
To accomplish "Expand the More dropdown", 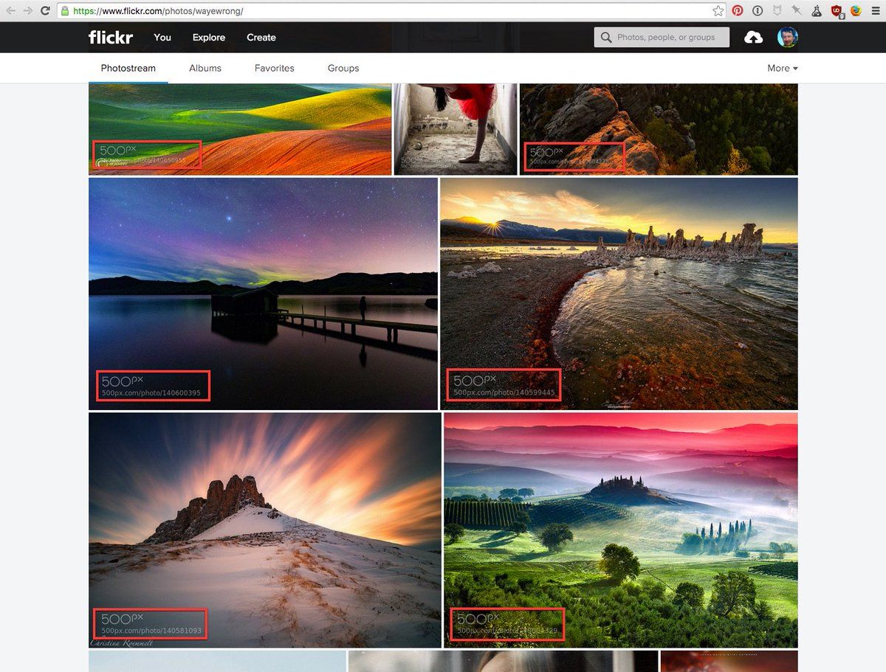I will [x=782, y=68].
